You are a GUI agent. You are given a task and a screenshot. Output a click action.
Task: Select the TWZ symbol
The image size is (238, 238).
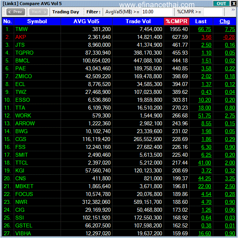(x=21, y=92)
